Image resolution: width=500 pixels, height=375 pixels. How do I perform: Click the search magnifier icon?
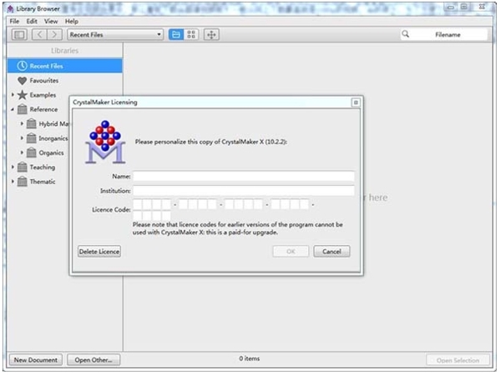[x=406, y=34]
